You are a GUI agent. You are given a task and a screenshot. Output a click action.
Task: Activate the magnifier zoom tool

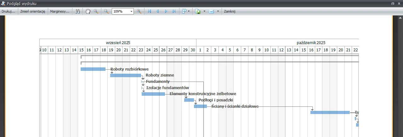point(96,11)
